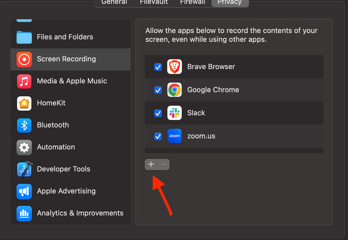Click the Bluetooth sidebar label
This screenshot has height=240, width=348.
(x=53, y=125)
